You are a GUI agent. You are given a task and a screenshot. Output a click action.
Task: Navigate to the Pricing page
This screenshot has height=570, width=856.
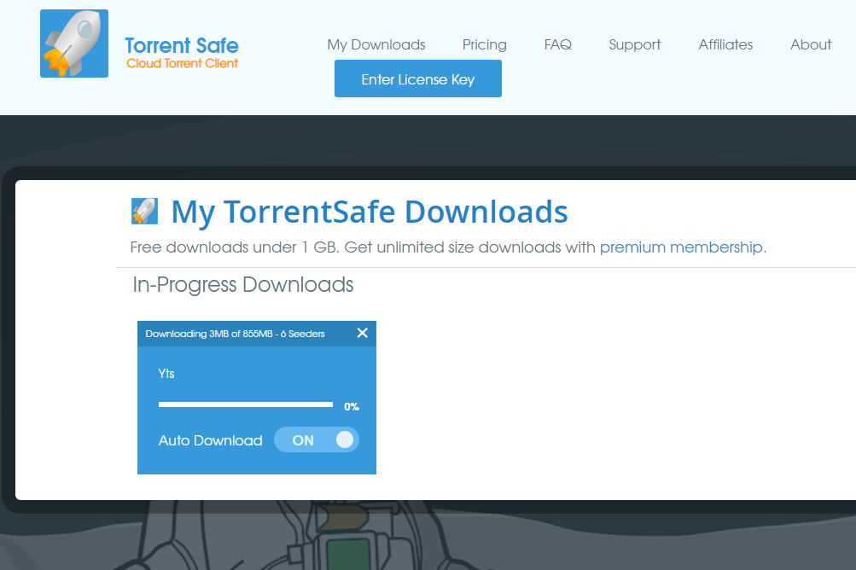tap(484, 44)
